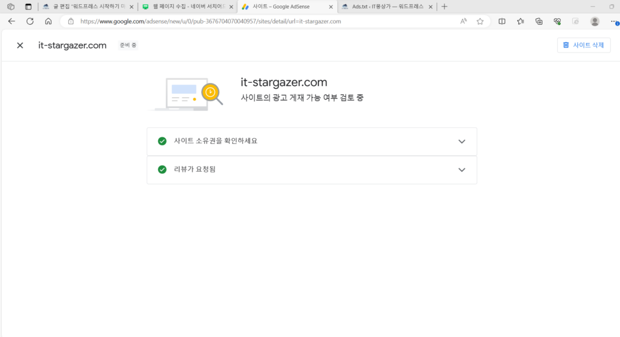This screenshot has height=337, width=620.
Task: Open the workspaces icon in the tab bar
Action: [11, 7]
